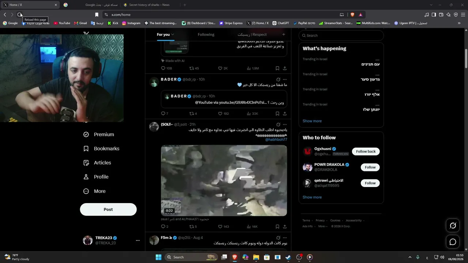
Task: Open File Explorer from the taskbar
Action: [256, 257]
